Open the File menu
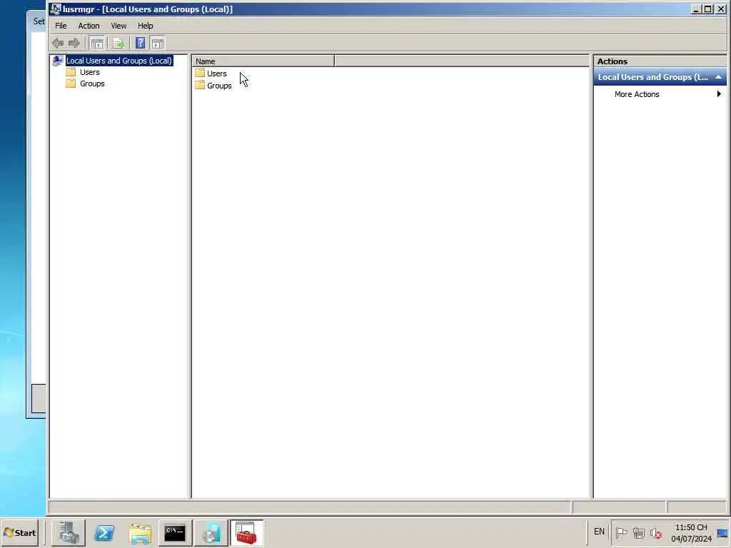731x548 pixels. 61,26
